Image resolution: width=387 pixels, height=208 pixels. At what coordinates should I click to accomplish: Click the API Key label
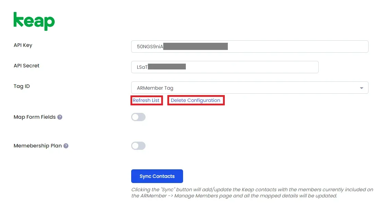click(x=23, y=45)
